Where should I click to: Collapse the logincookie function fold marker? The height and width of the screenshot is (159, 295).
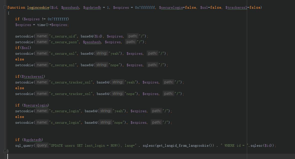point(5,7)
